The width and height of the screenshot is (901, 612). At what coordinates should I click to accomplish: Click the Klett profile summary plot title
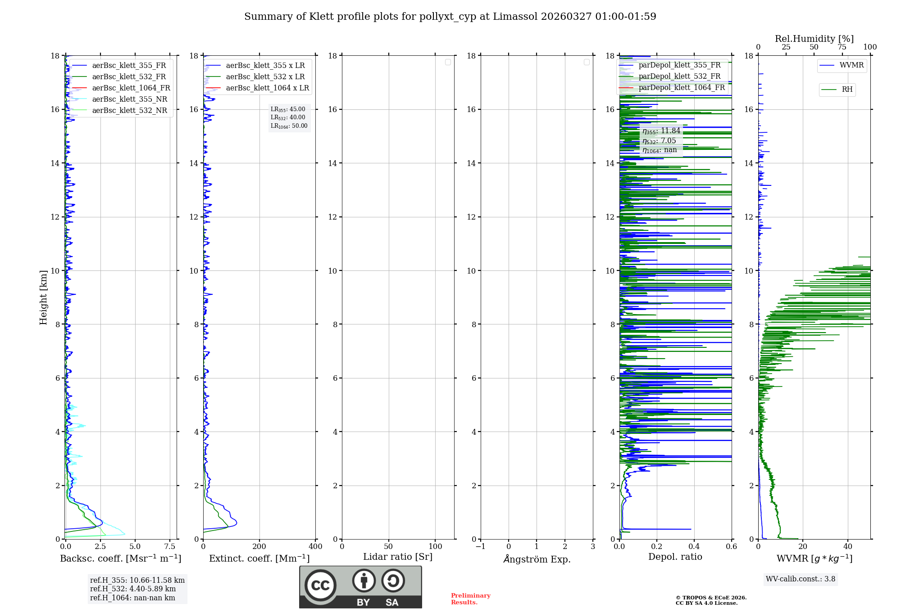(450, 17)
